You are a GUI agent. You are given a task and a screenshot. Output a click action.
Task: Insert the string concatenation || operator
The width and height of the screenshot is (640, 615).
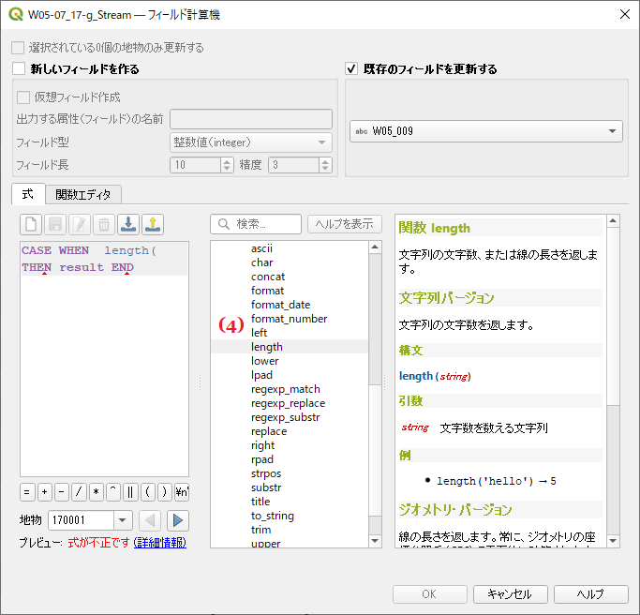(x=129, y=492)
